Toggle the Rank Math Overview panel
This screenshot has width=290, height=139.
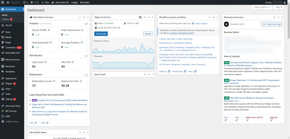coord(87,17)
